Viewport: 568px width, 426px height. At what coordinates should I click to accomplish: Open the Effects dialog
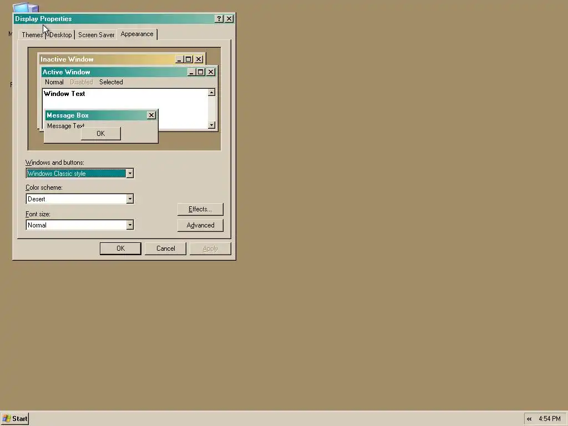[x=200, y=209]
